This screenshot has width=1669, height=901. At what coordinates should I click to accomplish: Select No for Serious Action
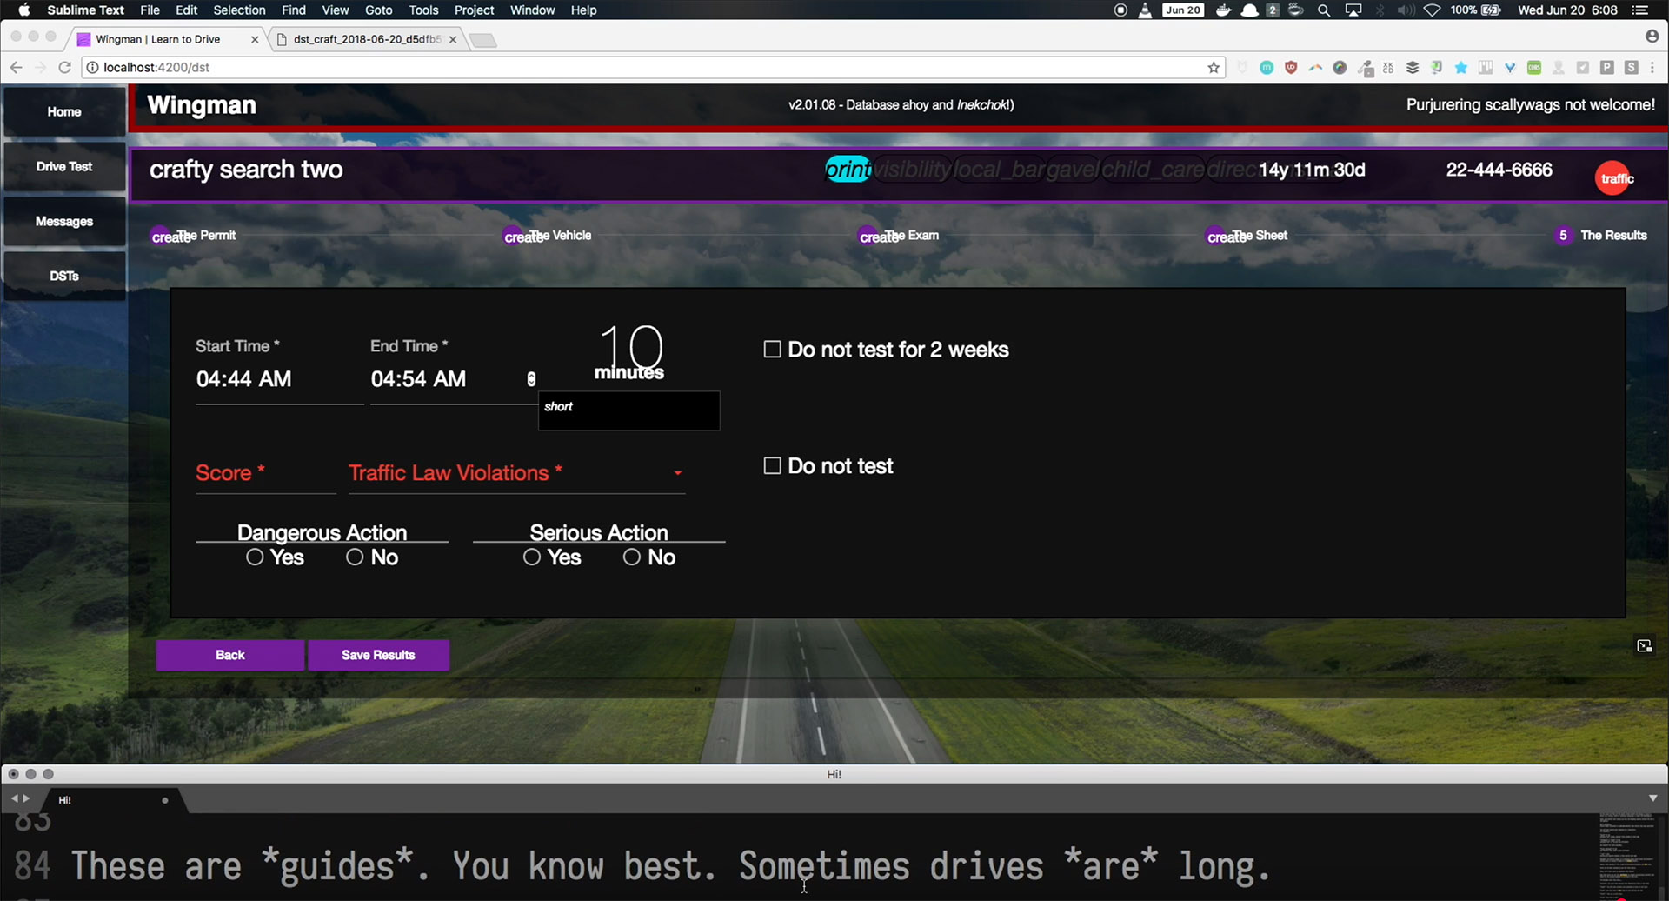632,557
